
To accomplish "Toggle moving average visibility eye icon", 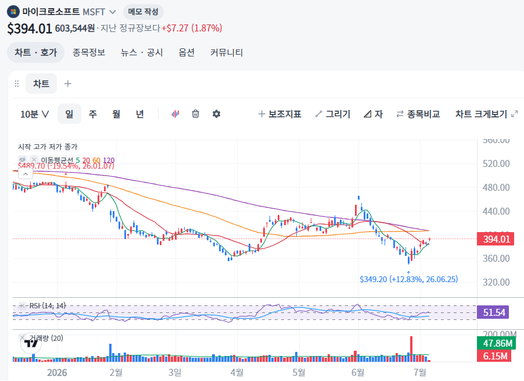I will tap(23, 159).
